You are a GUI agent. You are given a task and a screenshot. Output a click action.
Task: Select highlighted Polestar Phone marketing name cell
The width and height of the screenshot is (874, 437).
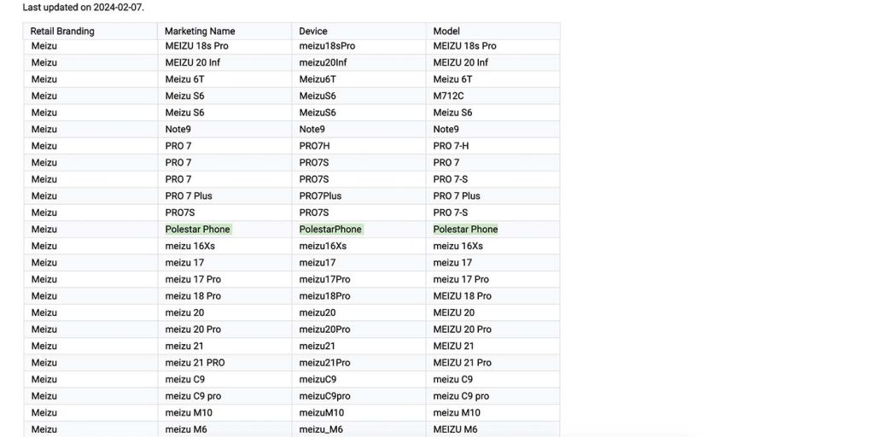click(x=198, y=229)
